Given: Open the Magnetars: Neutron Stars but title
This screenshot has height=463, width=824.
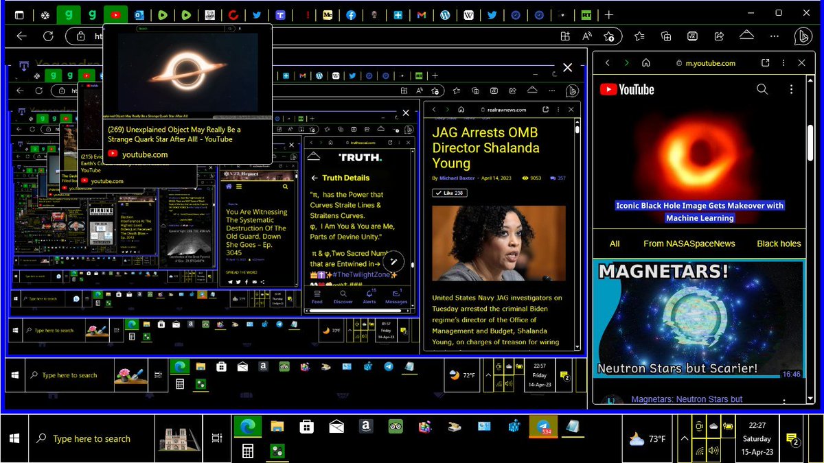Looking at the screenshot, I should click(x=687, y=399).
